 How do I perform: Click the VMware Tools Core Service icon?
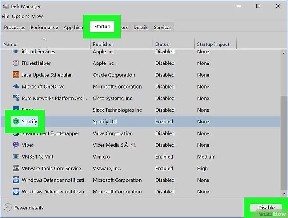click(16, 168)
